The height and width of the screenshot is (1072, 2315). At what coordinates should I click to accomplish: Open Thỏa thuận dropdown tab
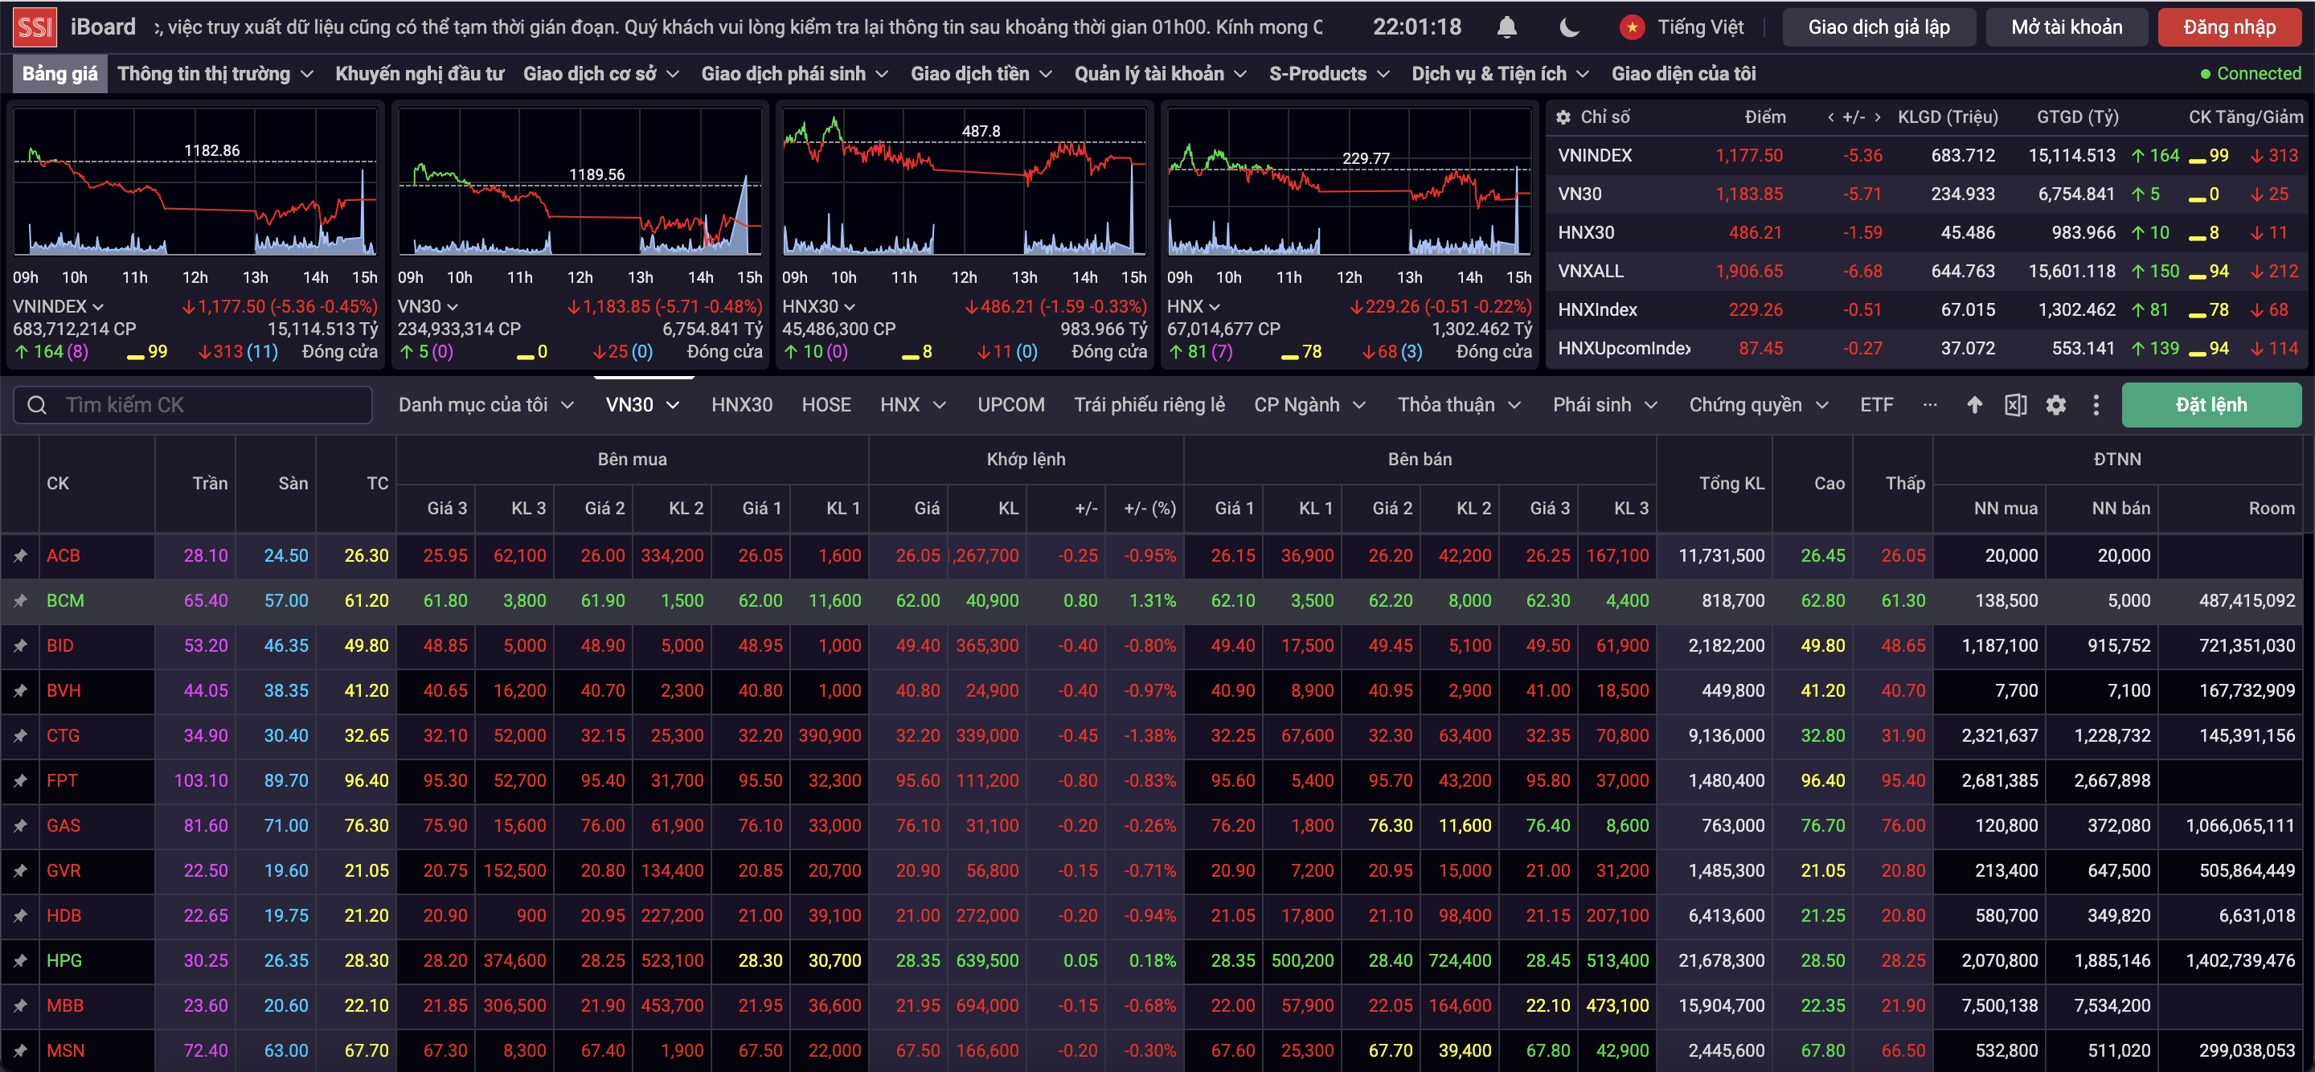click(x=1459, y=405)
